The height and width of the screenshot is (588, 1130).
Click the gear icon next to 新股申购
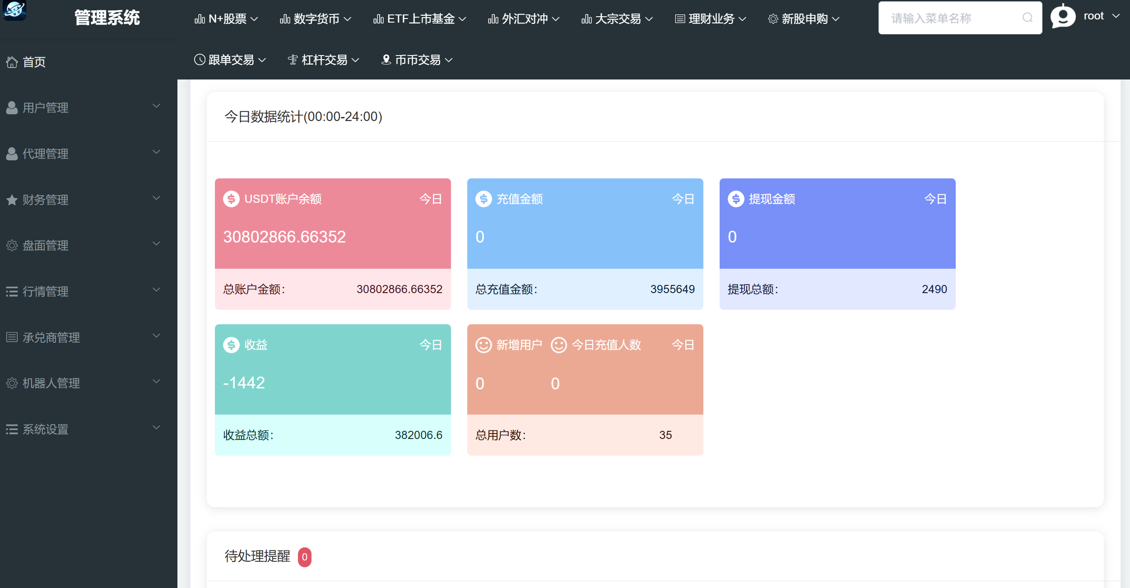click(773, 19)
